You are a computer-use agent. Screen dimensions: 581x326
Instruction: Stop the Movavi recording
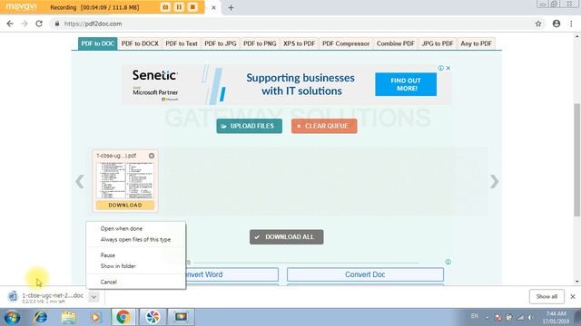(192, 7)
